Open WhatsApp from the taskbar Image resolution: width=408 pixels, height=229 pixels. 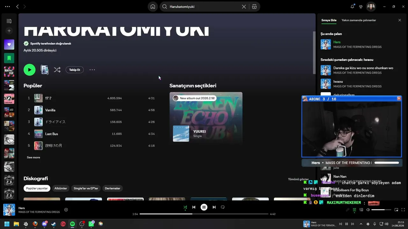[91, 224]
